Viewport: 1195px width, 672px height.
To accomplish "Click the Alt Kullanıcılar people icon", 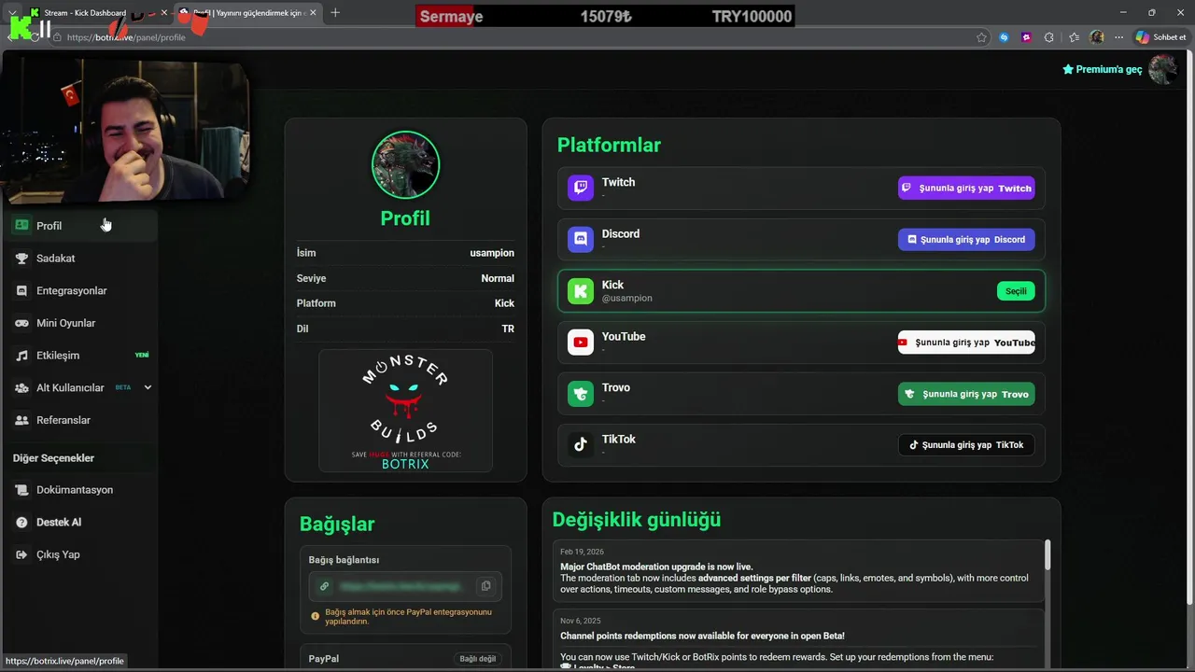I will click(21, 387).
